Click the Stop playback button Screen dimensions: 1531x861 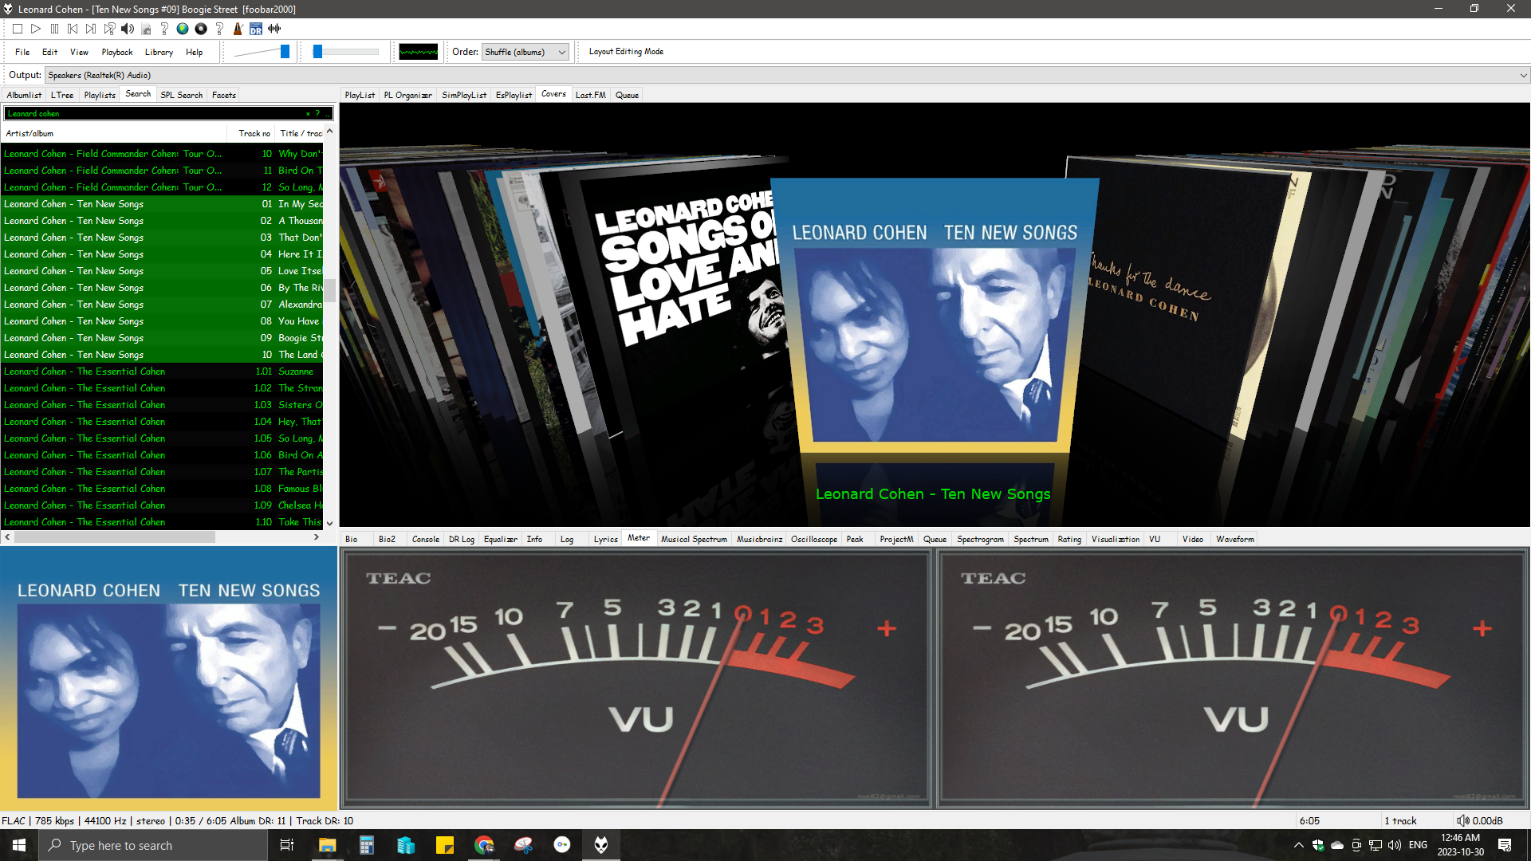click(x=17, y=29)
